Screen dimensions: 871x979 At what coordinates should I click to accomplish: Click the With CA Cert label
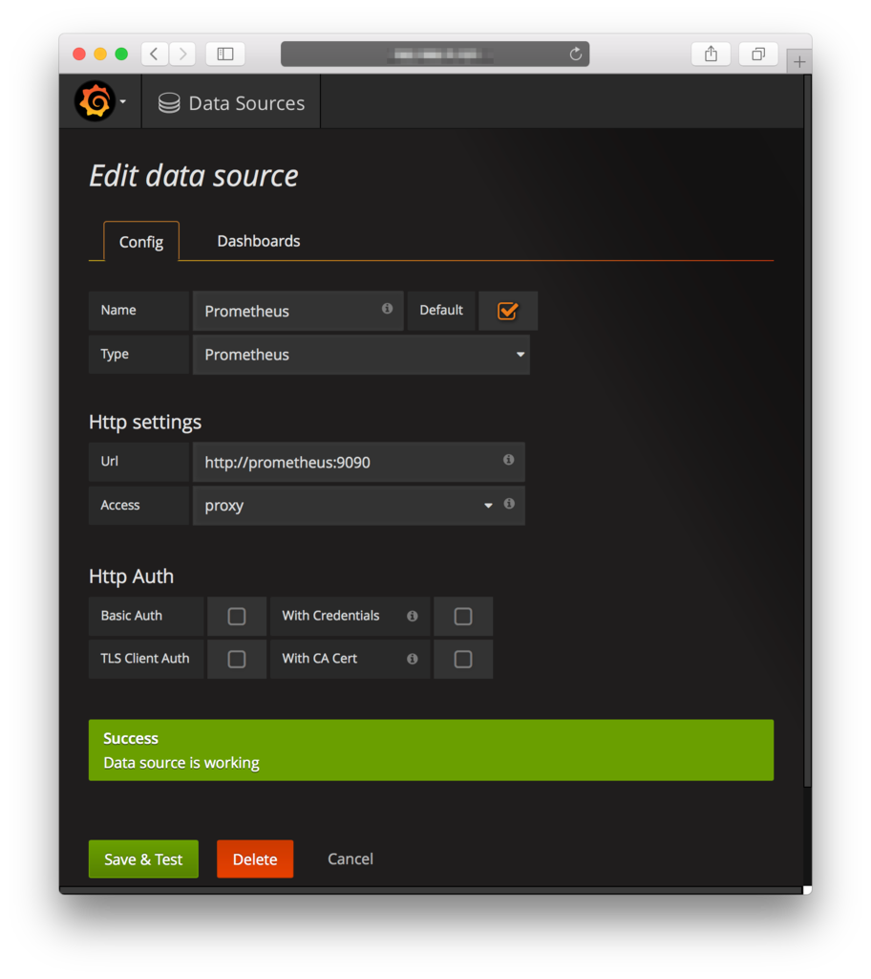click(319, 658)
